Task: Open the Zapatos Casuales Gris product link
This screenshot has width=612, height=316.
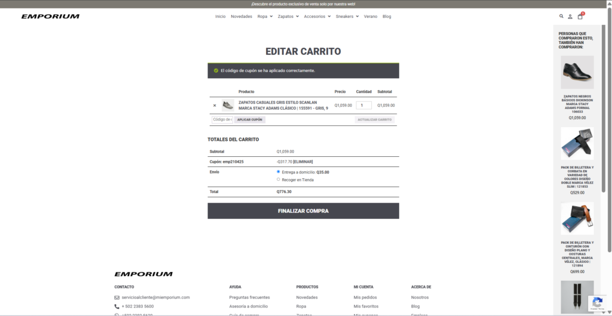Action: (283, 106)
